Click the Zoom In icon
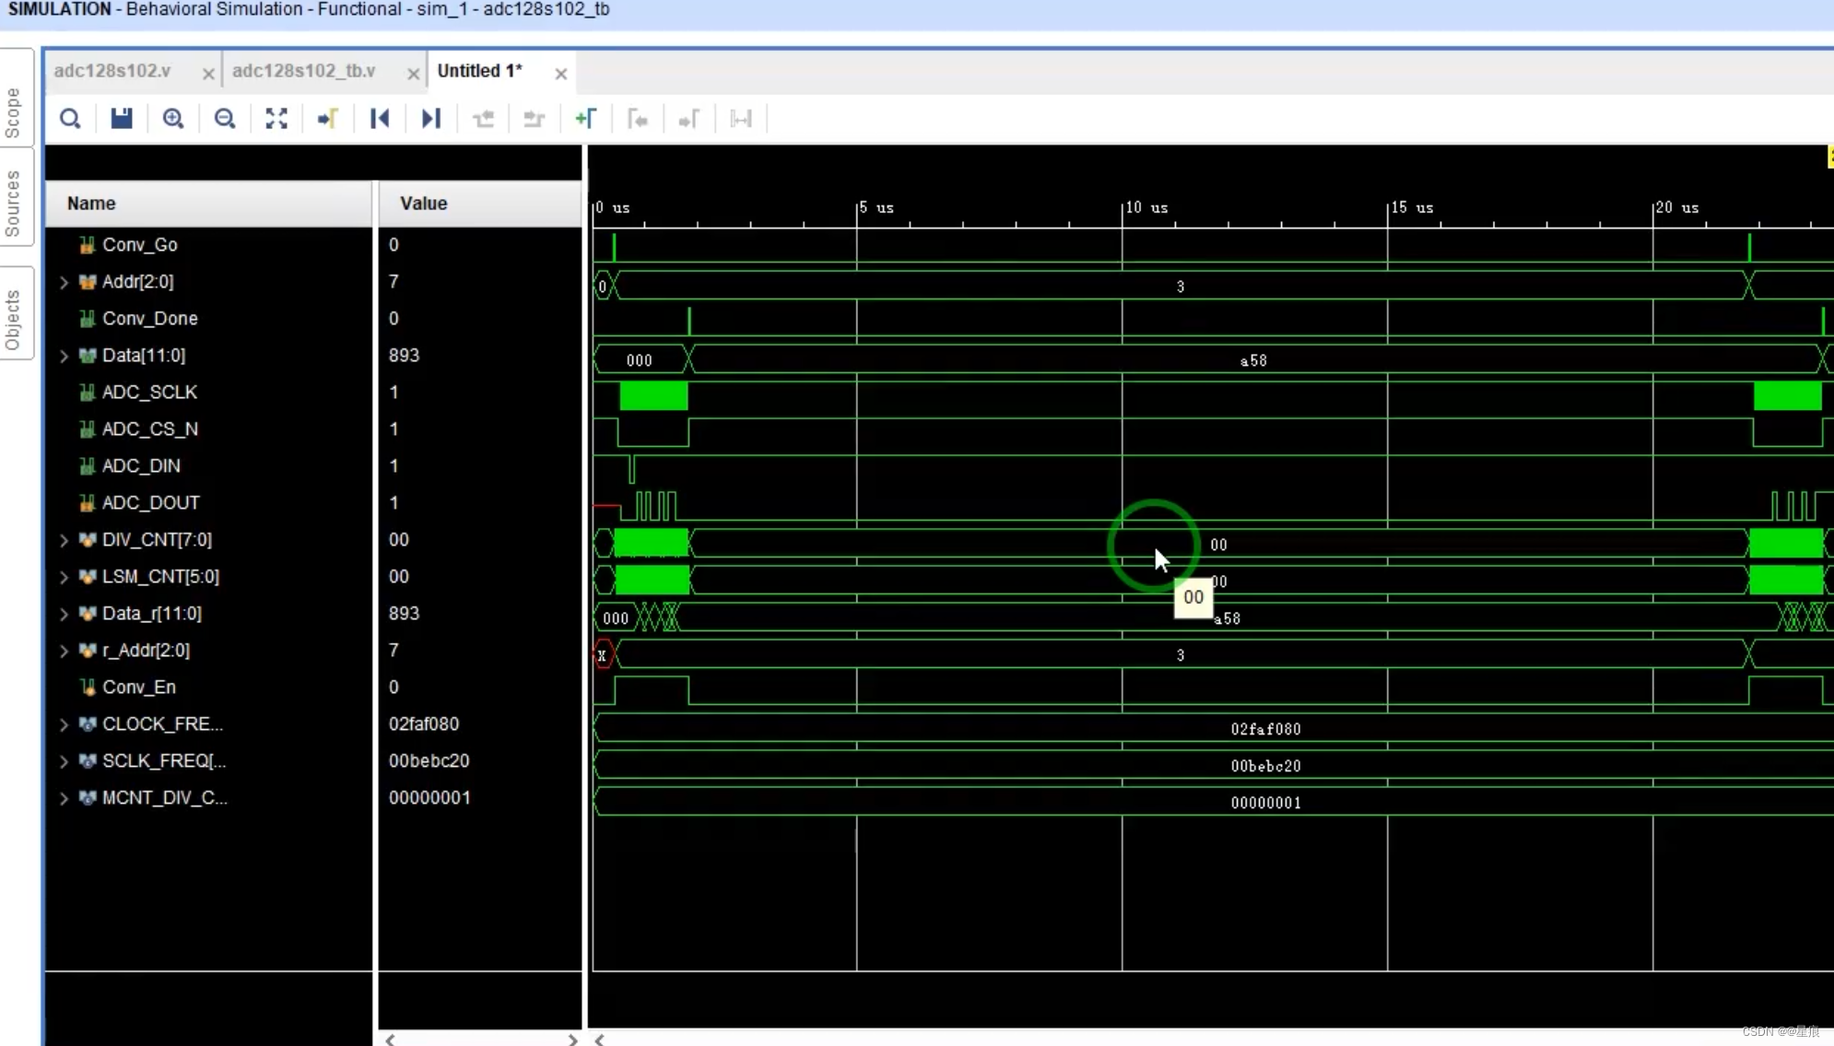Viewport: 1834px width, 1046px height. 173,119
